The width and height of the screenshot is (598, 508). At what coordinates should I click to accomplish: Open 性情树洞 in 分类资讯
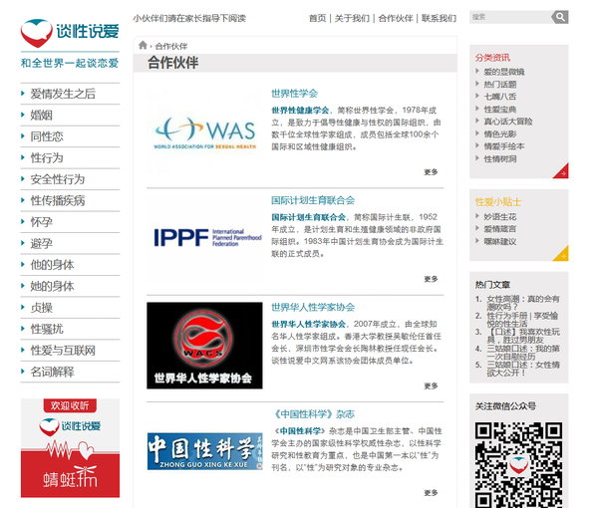[x=500, y=159]
